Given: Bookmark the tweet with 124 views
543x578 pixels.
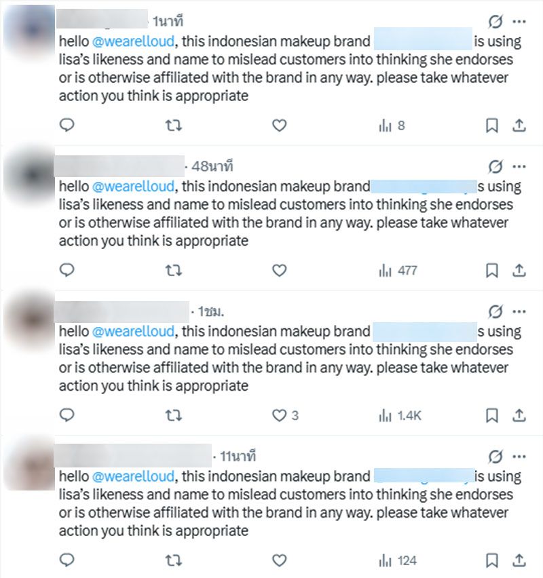Looking at the screenshot, I should tap(492, 560).
